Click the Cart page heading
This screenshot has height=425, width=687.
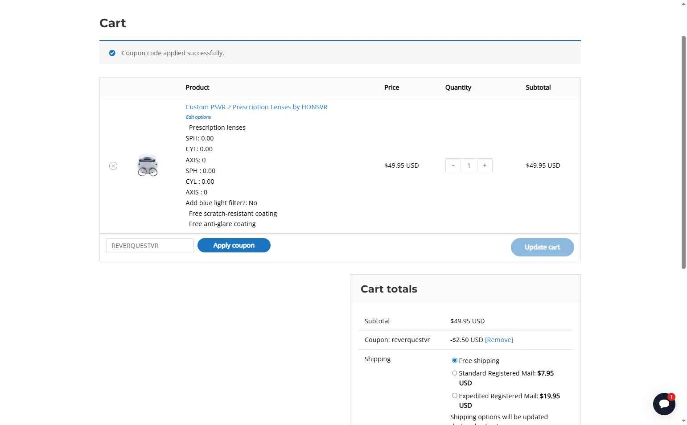coord(113,23)
